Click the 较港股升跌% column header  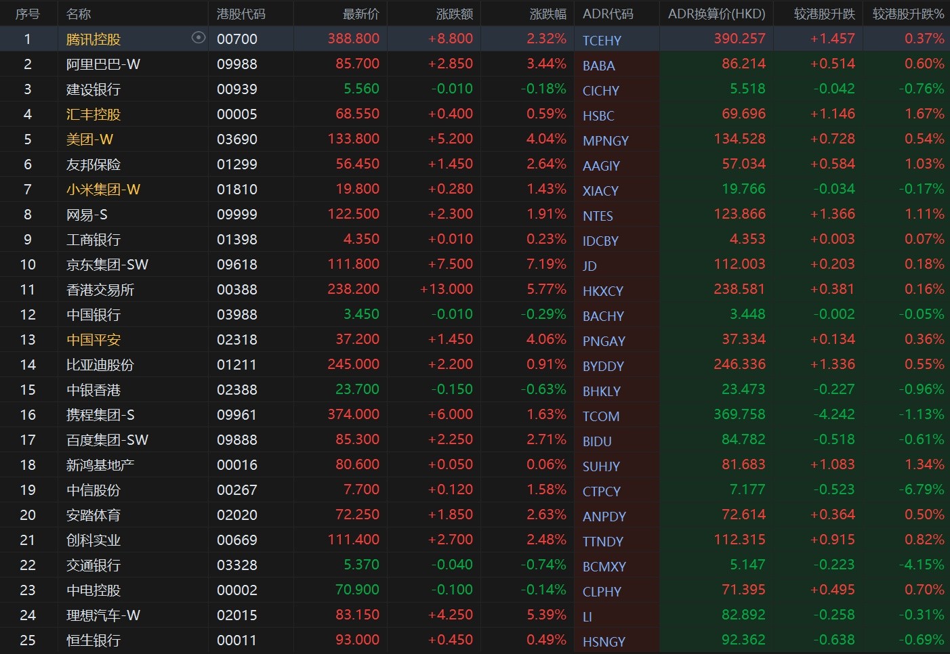(x=908, y=14)
